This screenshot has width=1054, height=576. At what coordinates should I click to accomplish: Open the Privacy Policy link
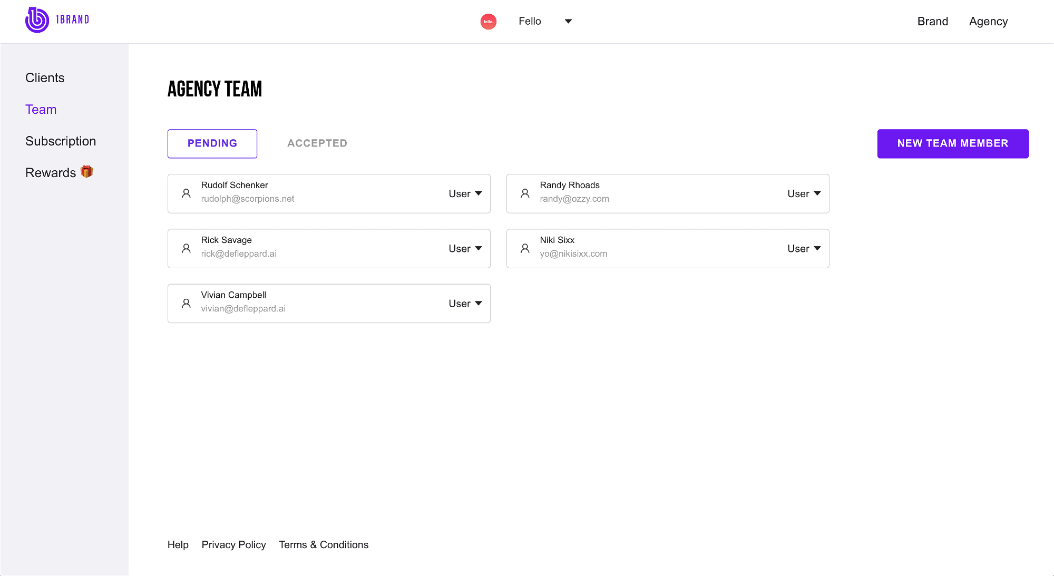(233, 544)
